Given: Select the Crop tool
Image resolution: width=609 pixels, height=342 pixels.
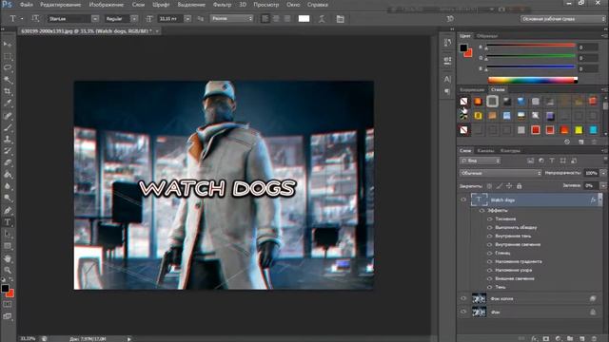Looking at the screenshot, I should tap(8, 91).
